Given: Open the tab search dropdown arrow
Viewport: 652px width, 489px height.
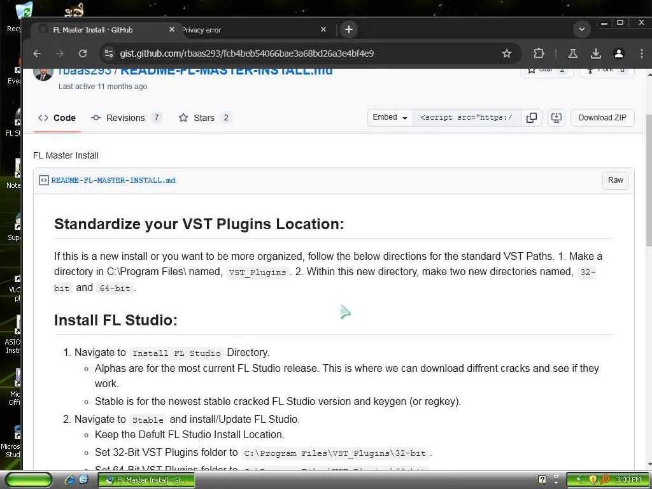Looking at the screenshot, I should (582, 29).
